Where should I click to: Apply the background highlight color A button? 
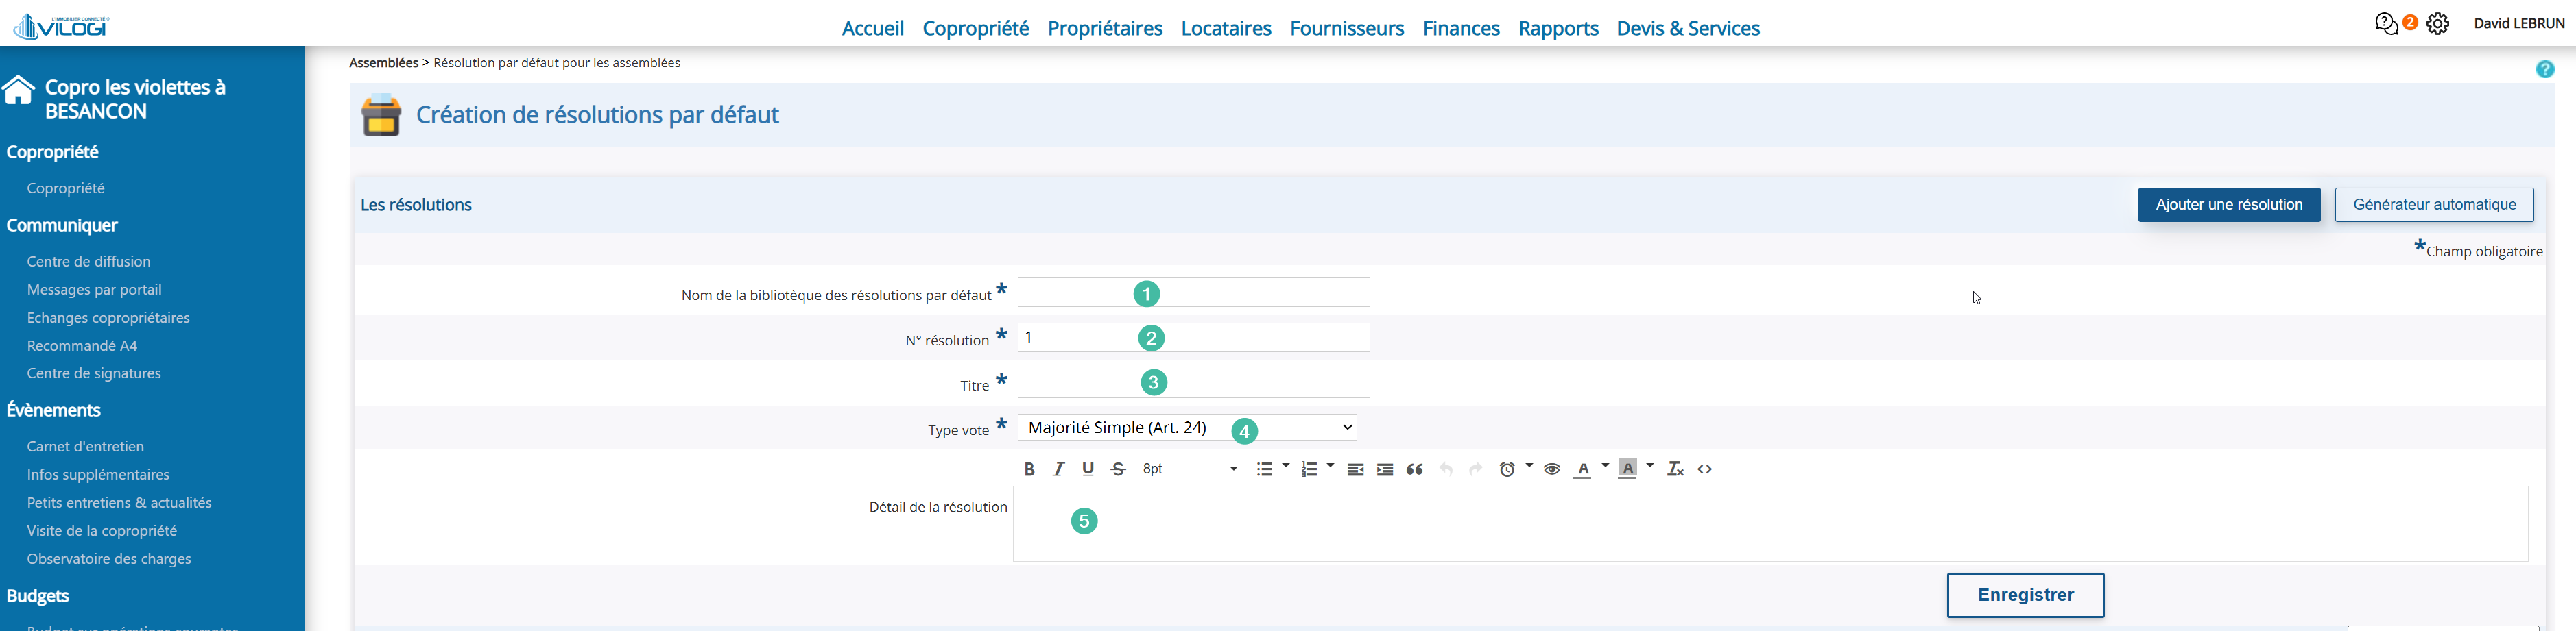tap(1627, 469)
